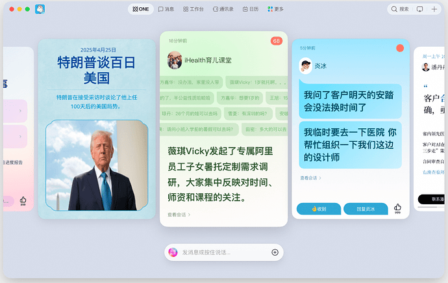Viewport: 448px width, 283px height.
Task: Click the colorful AI icon in message bar
Action: click(173, 252)
